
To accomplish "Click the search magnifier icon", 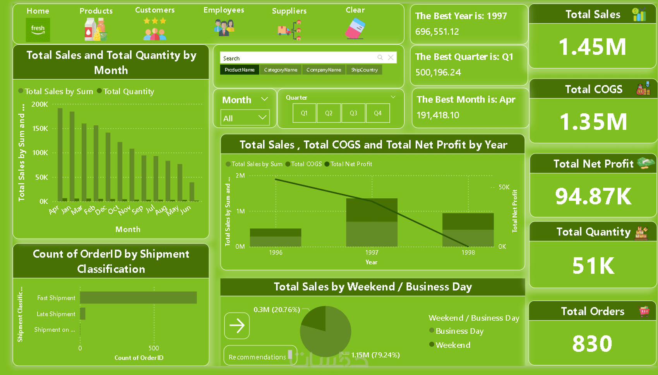I will (380, 58).
